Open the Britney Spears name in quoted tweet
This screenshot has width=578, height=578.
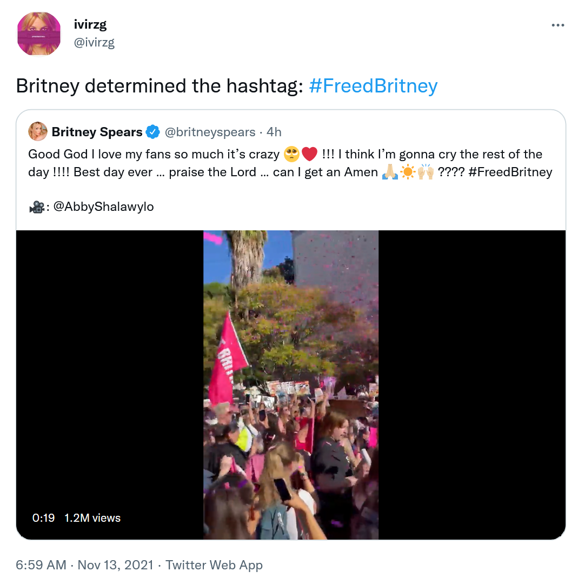[97, 132]
